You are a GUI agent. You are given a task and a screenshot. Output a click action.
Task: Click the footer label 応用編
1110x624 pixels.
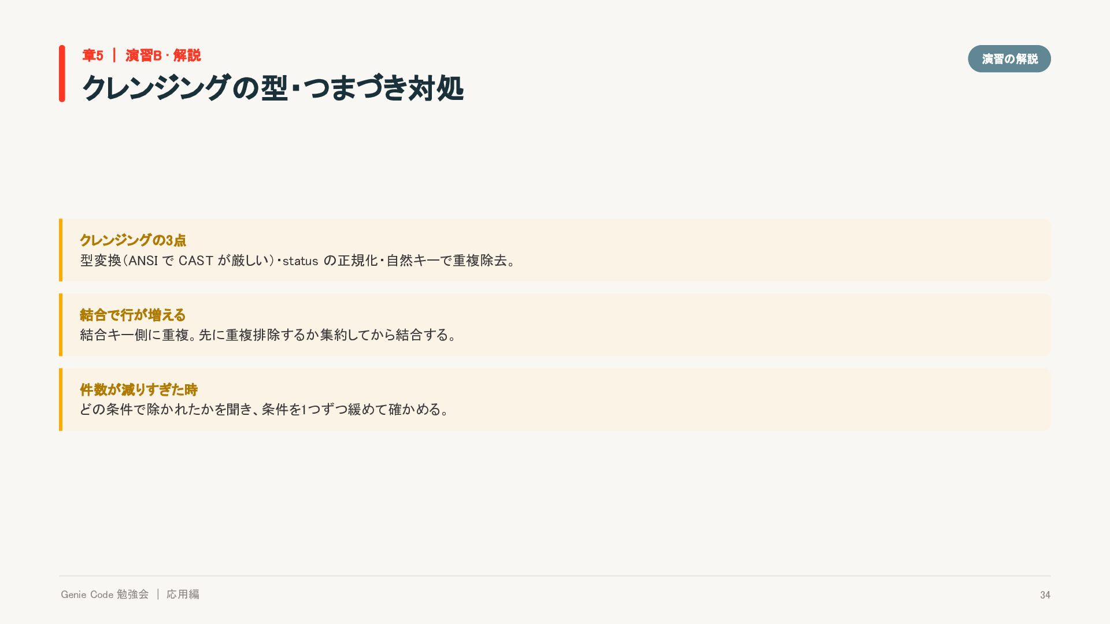(183, 595)
